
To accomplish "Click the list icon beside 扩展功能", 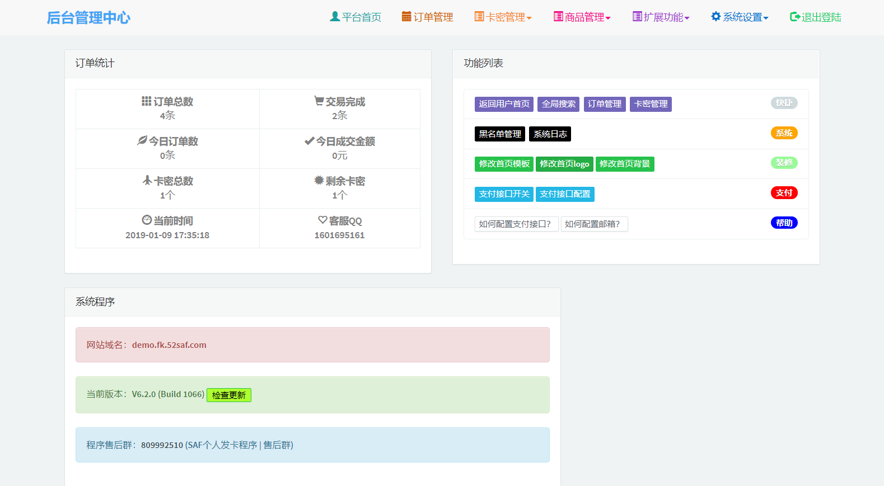I will 637,16.
